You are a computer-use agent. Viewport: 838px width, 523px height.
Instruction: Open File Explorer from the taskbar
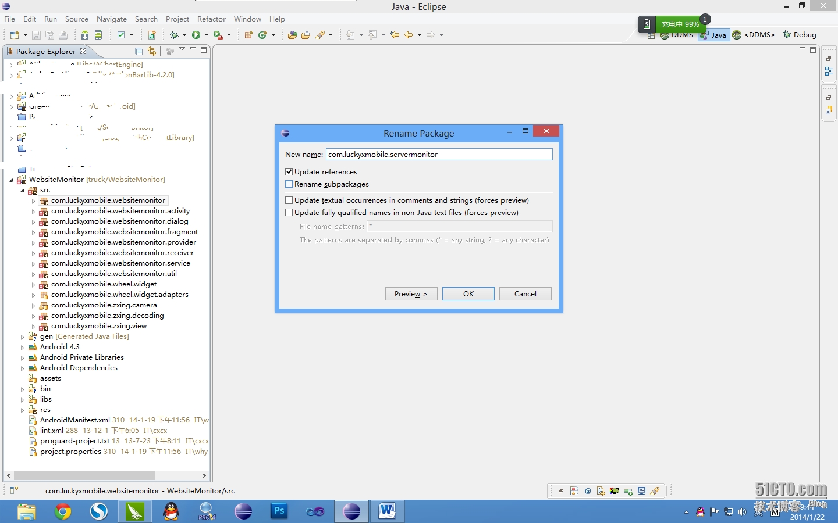(27, 511)
